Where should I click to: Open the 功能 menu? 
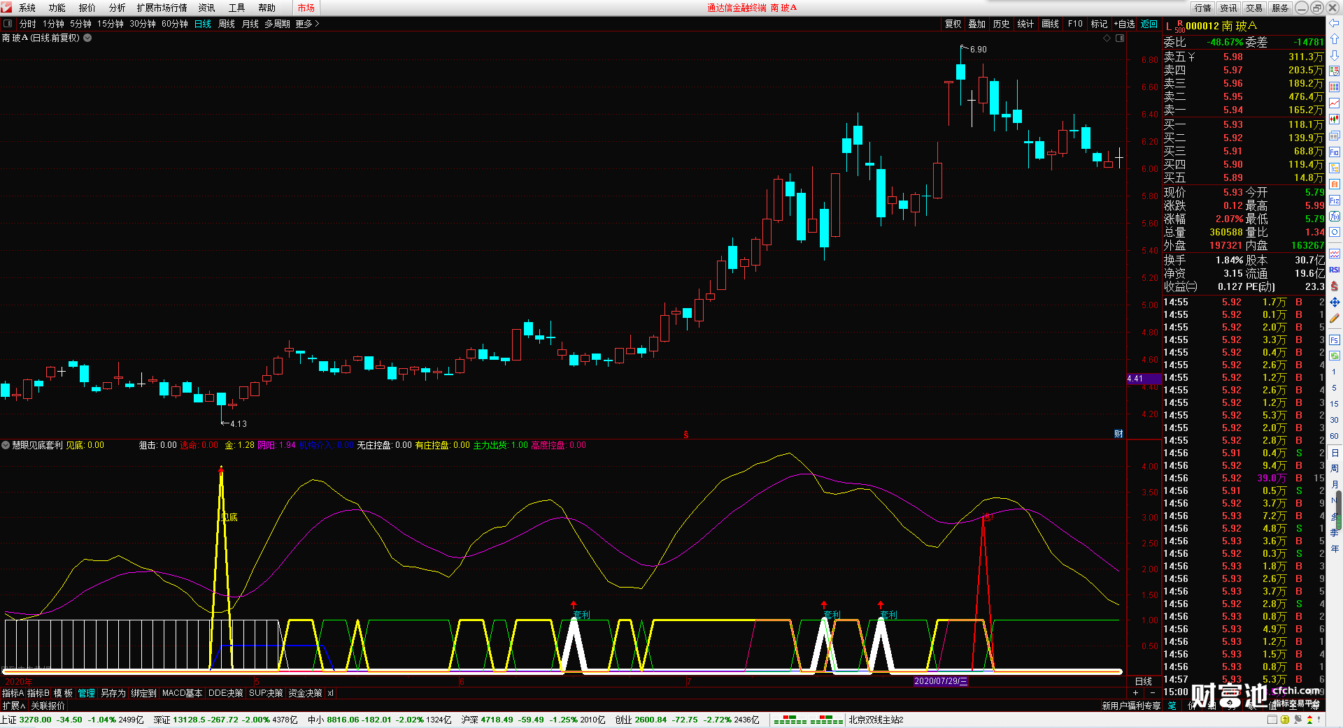coord(57,8)
